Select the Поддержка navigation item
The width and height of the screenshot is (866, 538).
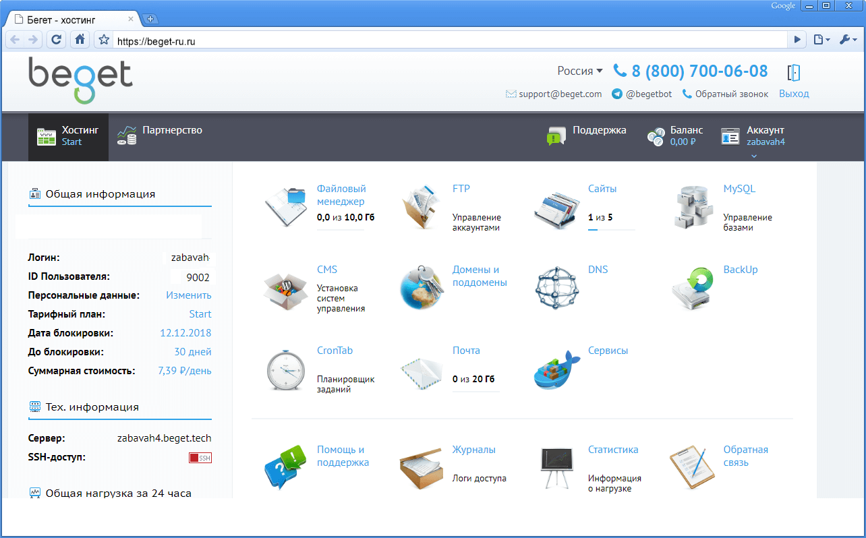pos(587,136)
